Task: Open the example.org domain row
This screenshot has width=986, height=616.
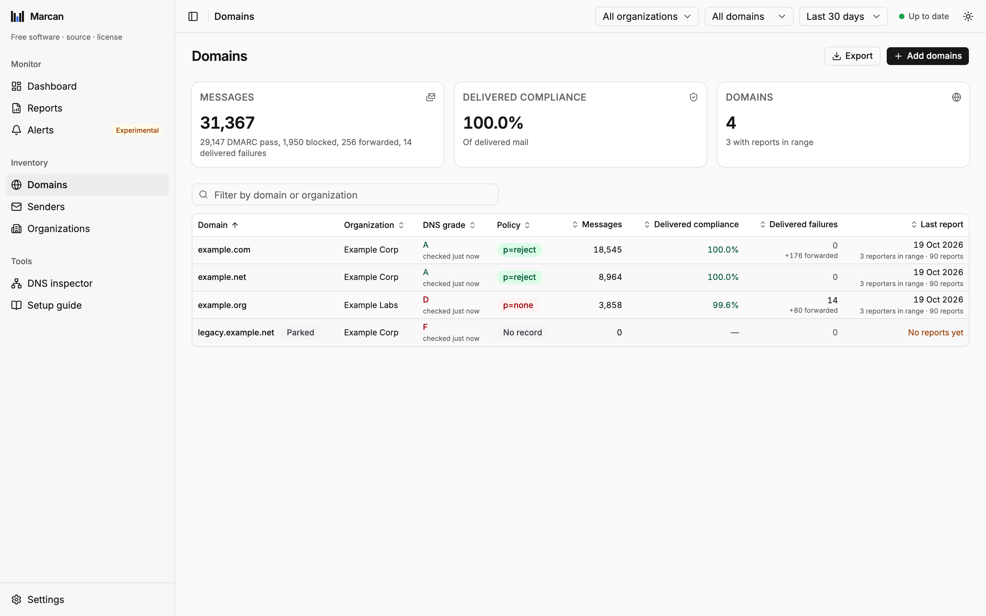Action: coord(580,305)
